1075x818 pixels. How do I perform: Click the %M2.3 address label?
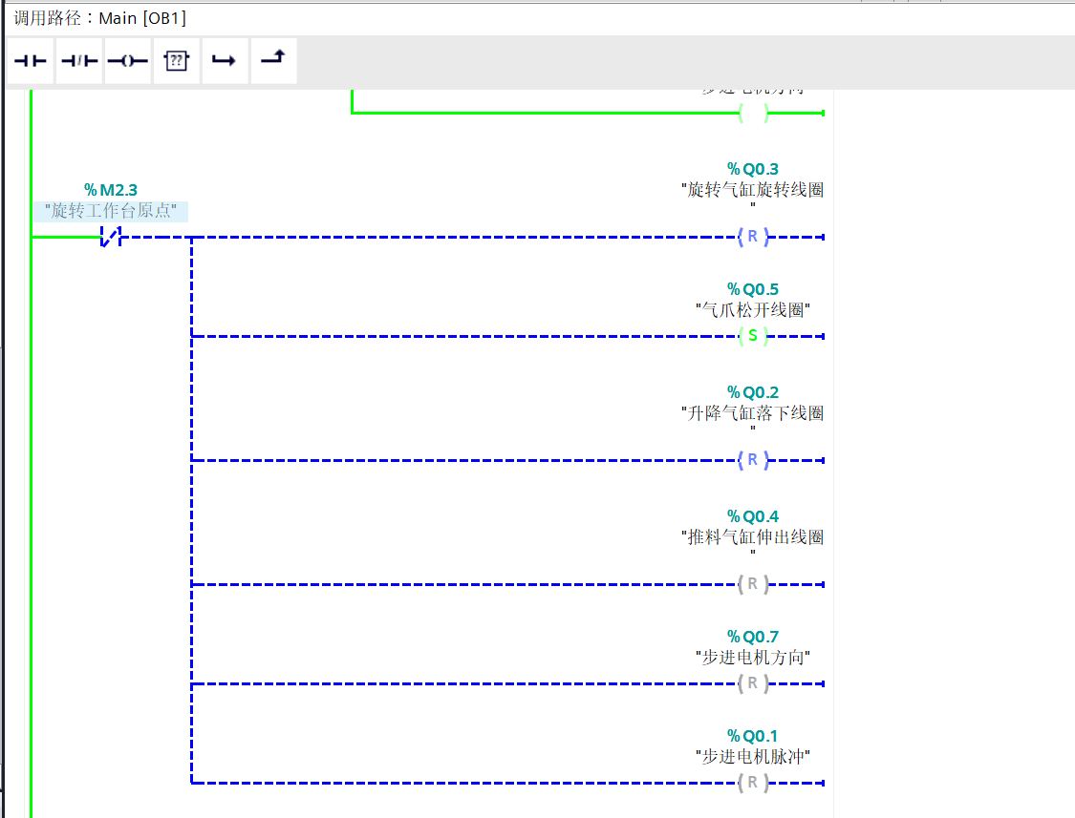pyautogui.click(x=111, y=190)
